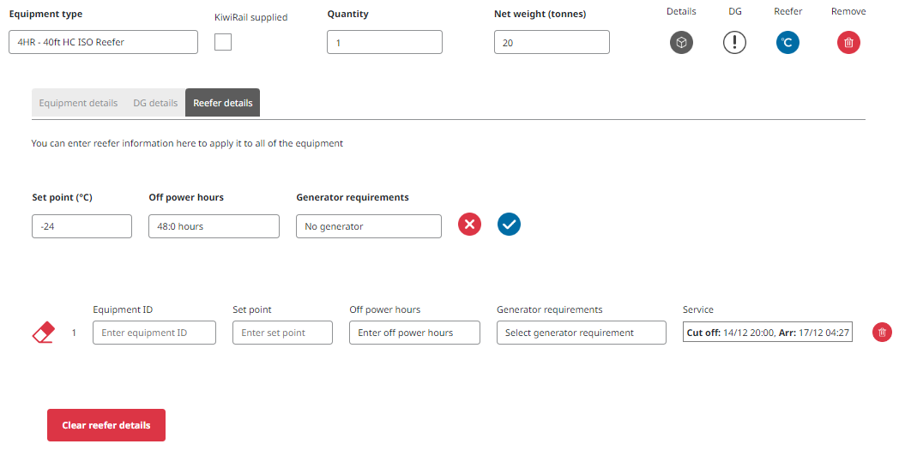Click the eraser icon on row 1
Screen dimensions: 899x450
pyautogui.click(x=43, y=333)
